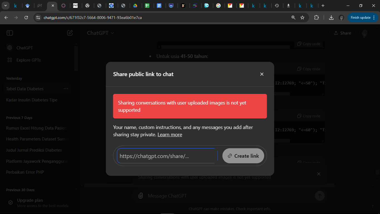
Task: Open a new browser tab
Action: pyautogui.click(x=323, y=6)
